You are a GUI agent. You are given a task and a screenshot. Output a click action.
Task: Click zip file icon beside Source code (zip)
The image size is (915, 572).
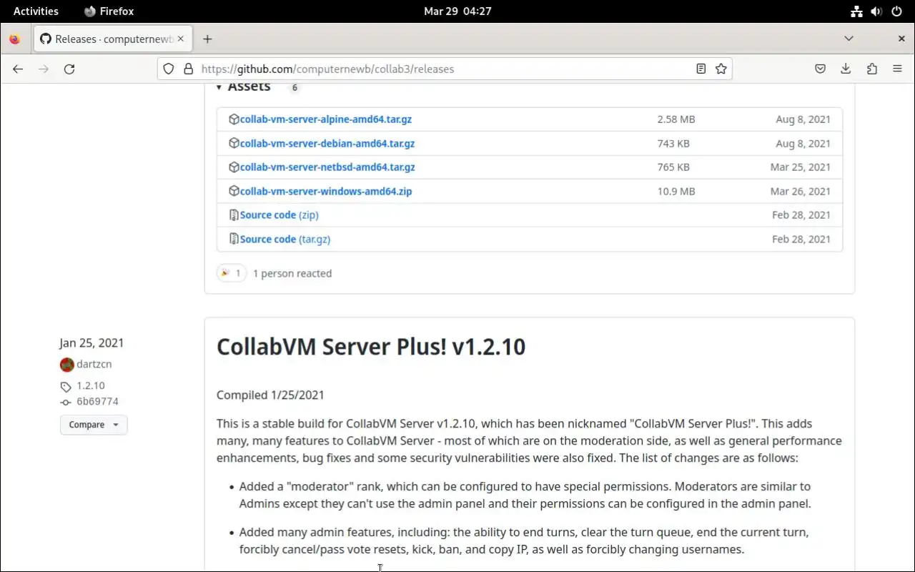234,214
